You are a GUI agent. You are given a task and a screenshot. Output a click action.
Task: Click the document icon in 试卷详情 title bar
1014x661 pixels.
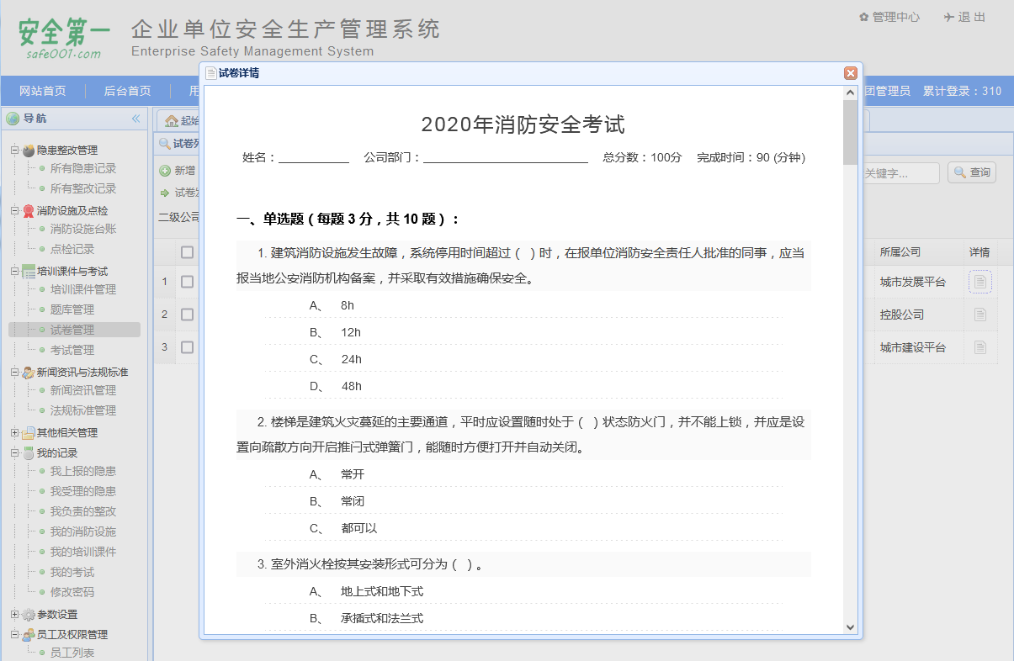point(210,73)
